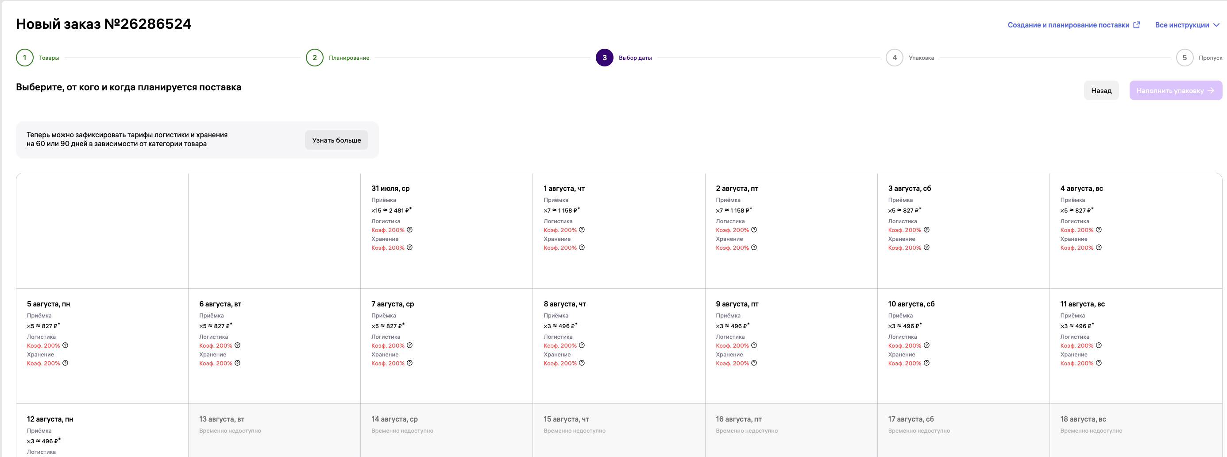Screen dimensions: 1227x457
Task: Click logistics coefficient help icon for 31 июля
Action: click(x=409, y=230)
